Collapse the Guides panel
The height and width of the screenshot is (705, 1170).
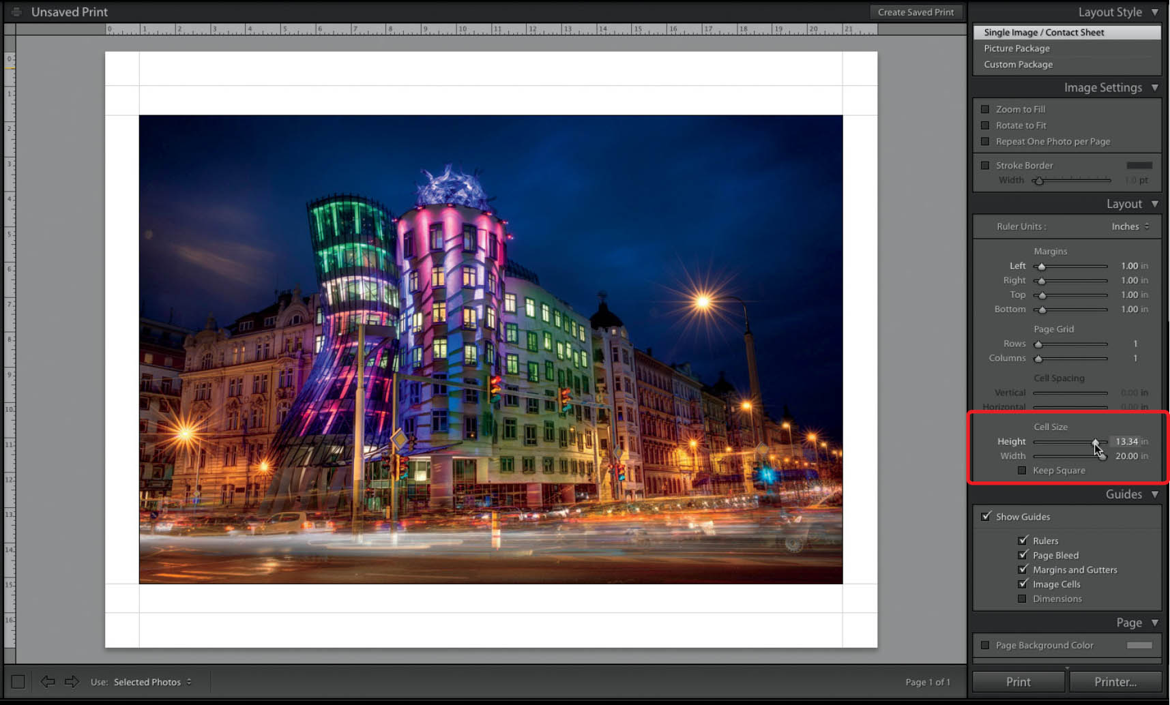[1155, 494]
